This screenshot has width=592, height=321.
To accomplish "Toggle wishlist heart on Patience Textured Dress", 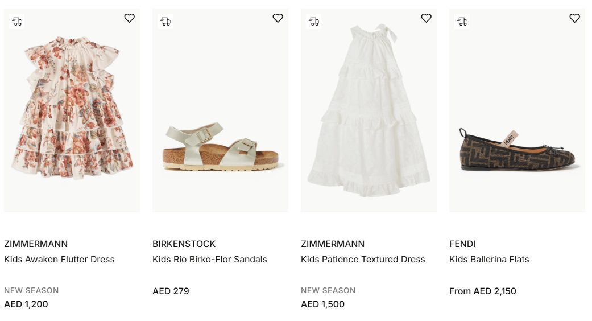I will pyautogui.click(x=427, y=18).
